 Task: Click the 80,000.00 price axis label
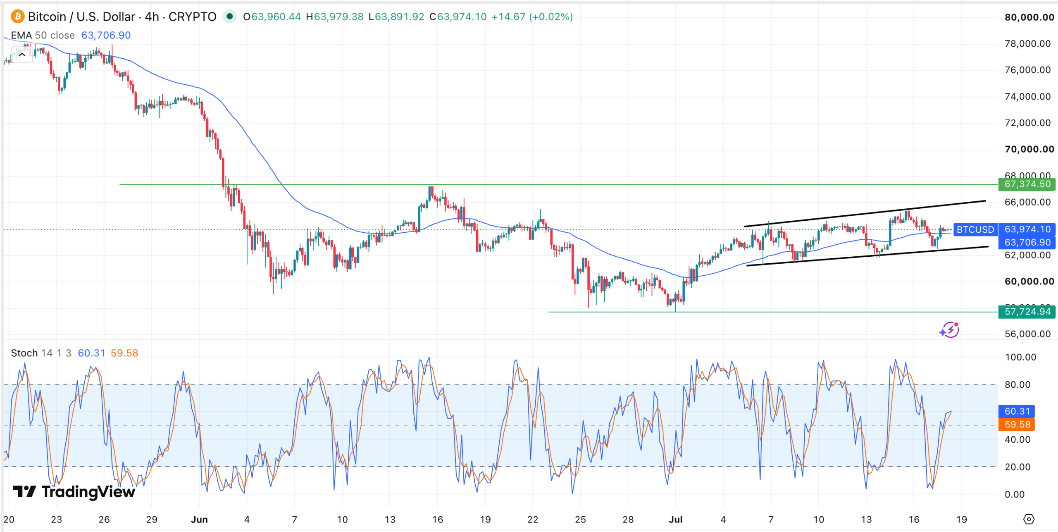[x=1029, y=17]
